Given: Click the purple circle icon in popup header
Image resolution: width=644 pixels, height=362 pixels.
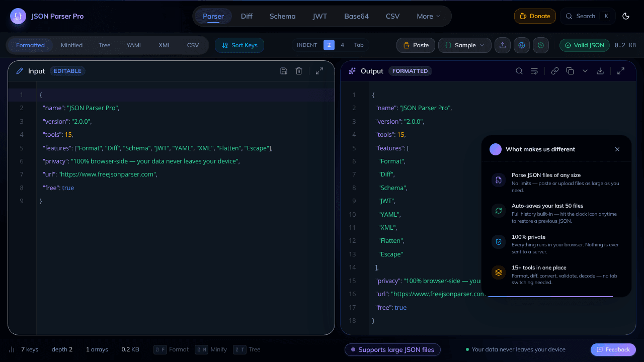Looking at the screenshot, I should click(496, 149).
